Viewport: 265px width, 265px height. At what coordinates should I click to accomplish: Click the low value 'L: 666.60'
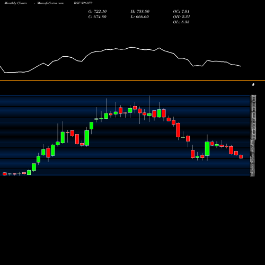[139, 17]
